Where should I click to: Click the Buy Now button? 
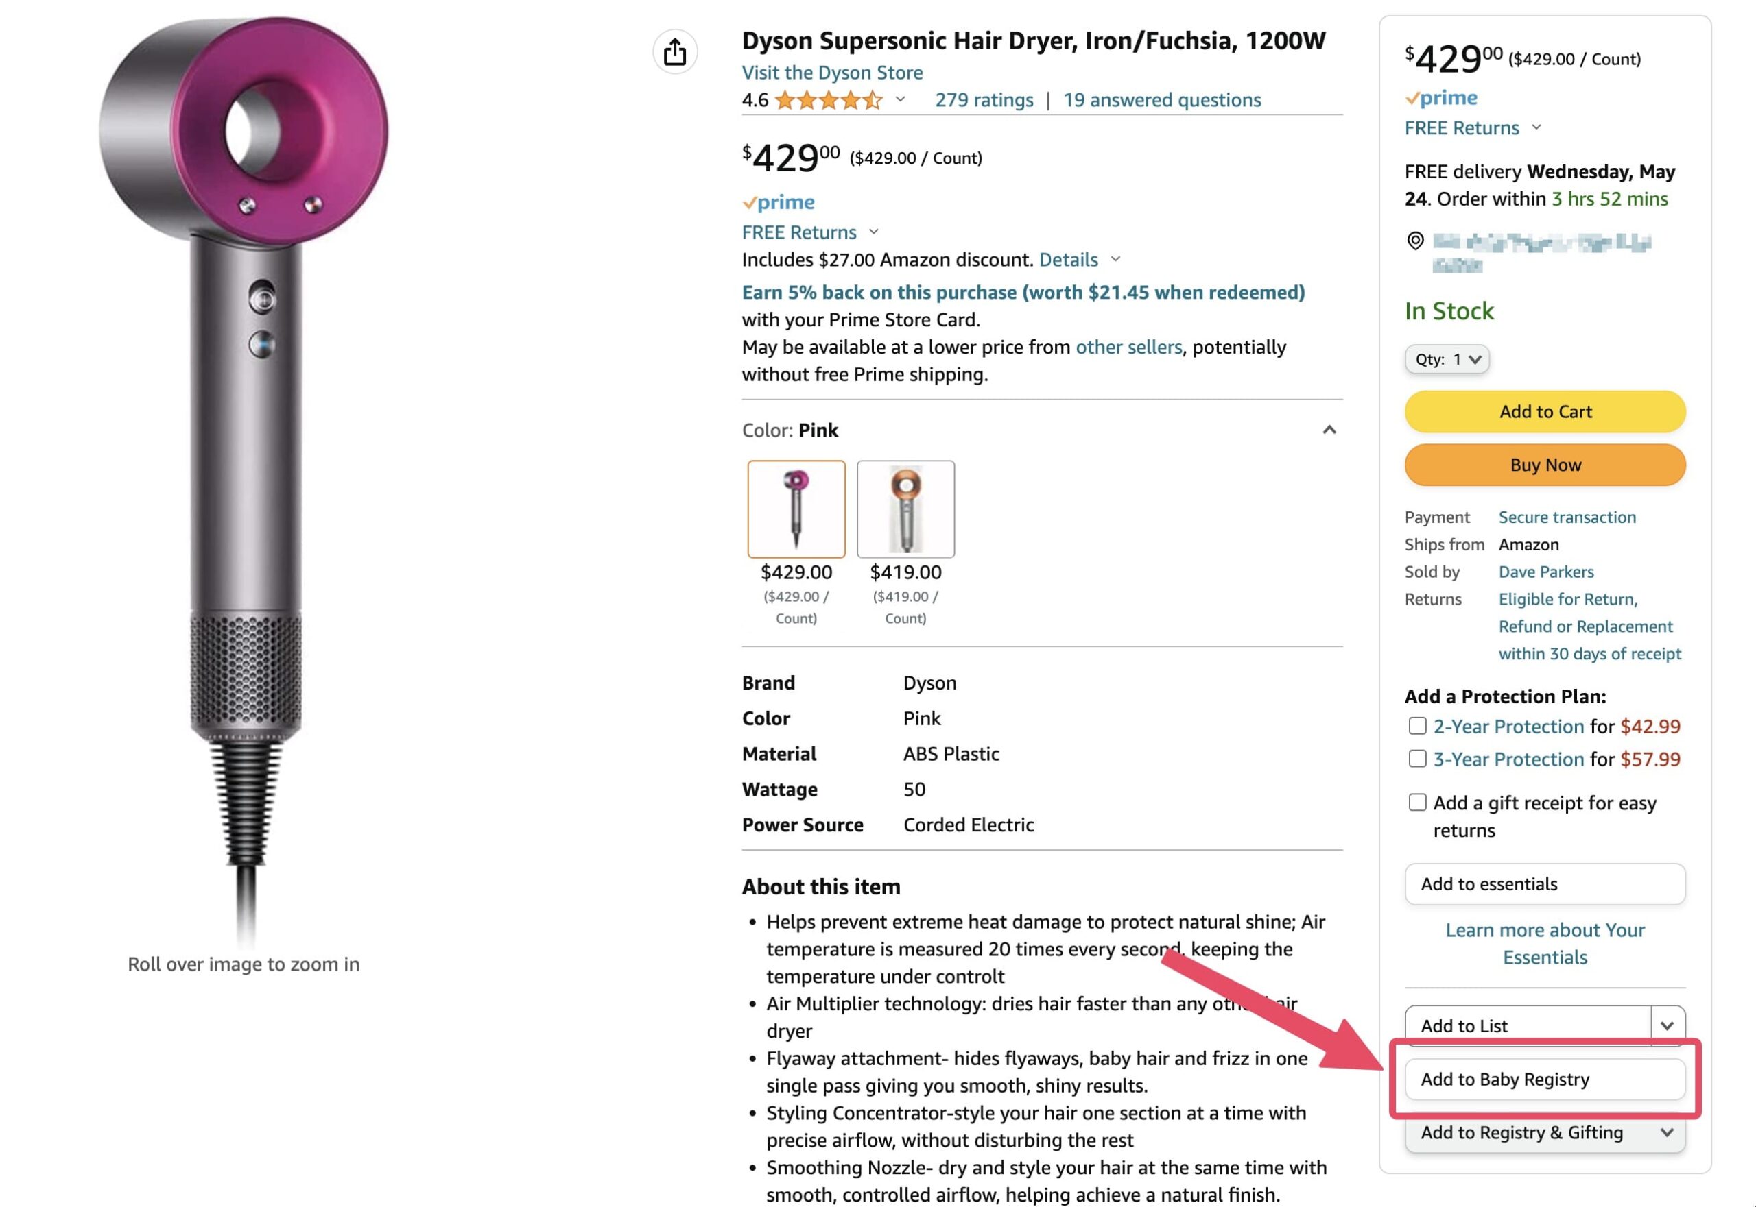pos(1545,464)
